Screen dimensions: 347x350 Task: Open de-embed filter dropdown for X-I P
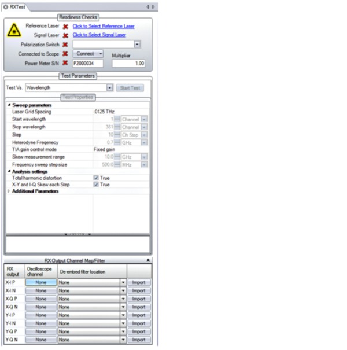tap(123, 282)
